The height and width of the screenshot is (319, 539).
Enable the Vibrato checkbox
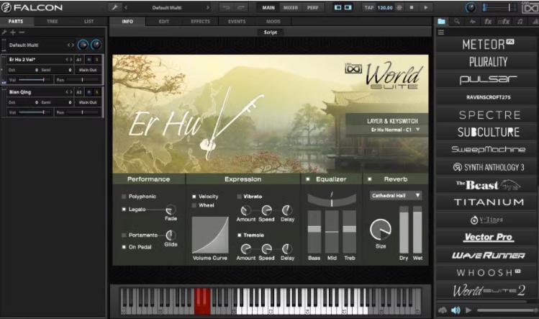239,197
